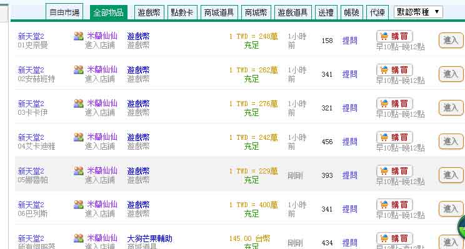The width and height of the screenshot is (465, 249).
Task: Select the 點數卡 tab
Action: pos(182,12)
